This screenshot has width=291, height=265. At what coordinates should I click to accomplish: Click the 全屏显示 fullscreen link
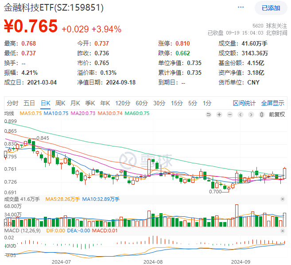coord(272,103)
